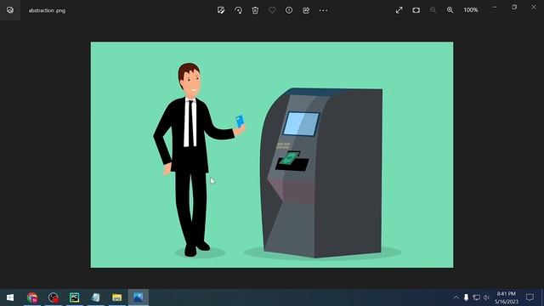
Task: Add image to favorites with the heart icon
Action: [x=272, y=10]
